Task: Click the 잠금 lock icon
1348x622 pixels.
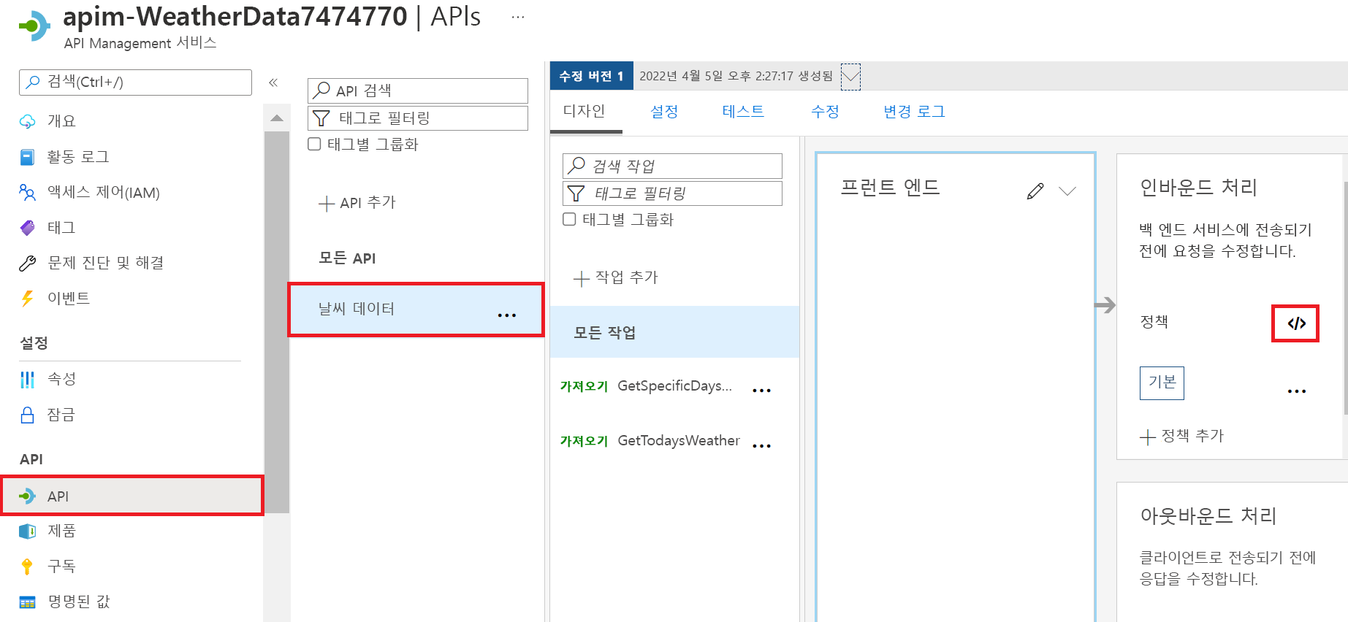Action: tap(27, 415)
